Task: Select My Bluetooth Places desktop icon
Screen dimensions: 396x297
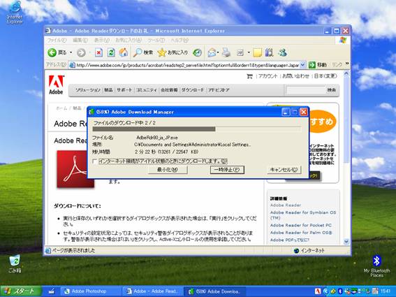Action: pyautogui.click(x=376, y=266)
